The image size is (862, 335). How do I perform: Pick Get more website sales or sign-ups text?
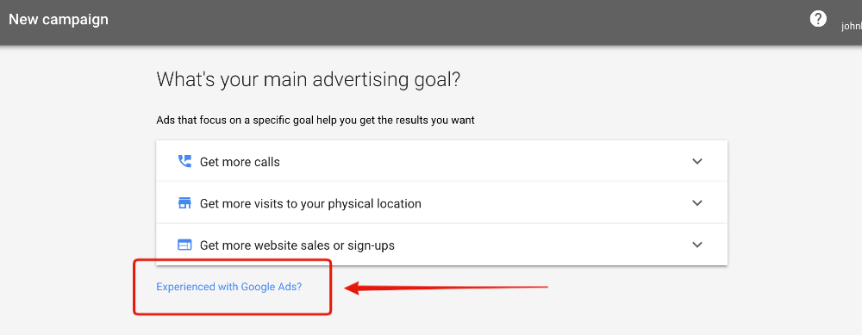pos(297,245)
